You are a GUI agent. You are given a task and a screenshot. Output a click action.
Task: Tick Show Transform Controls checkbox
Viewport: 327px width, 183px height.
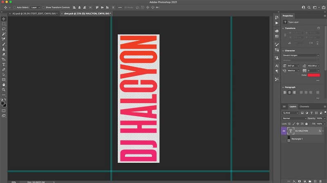tap(43, 7)
